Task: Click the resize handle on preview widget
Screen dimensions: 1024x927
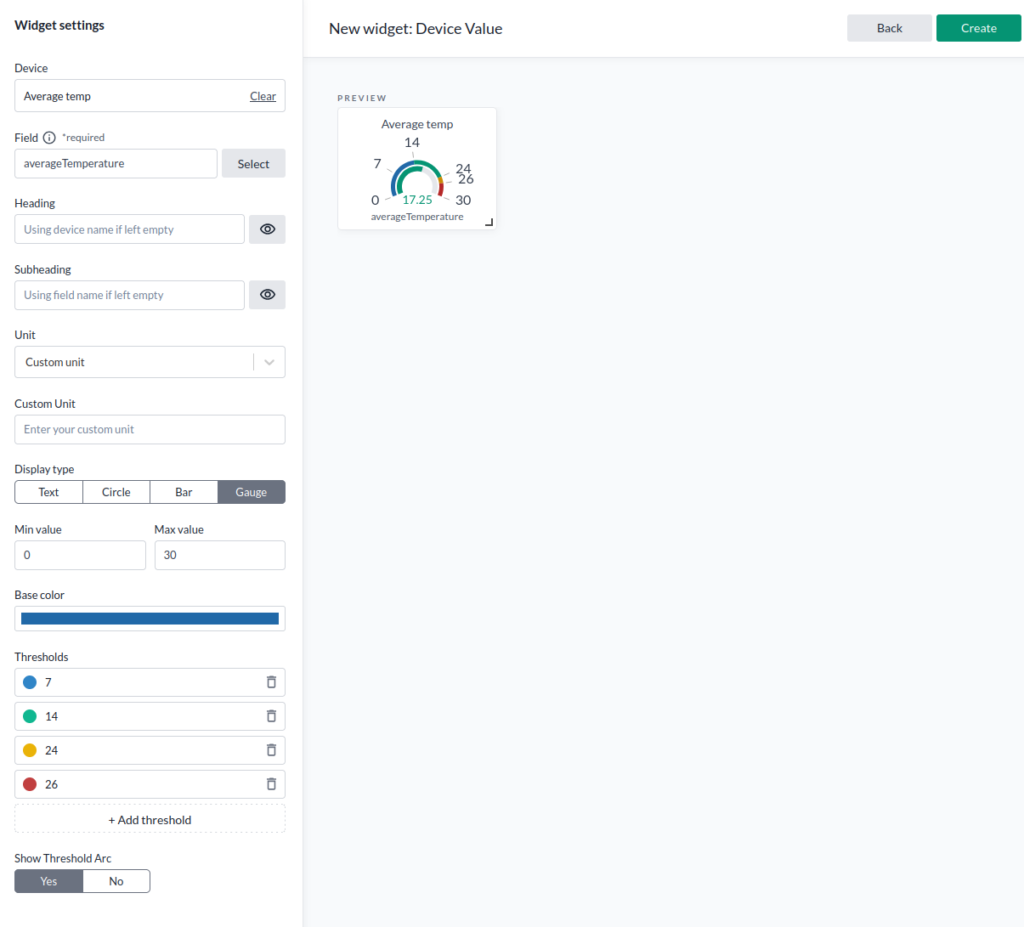Action: 489,222
